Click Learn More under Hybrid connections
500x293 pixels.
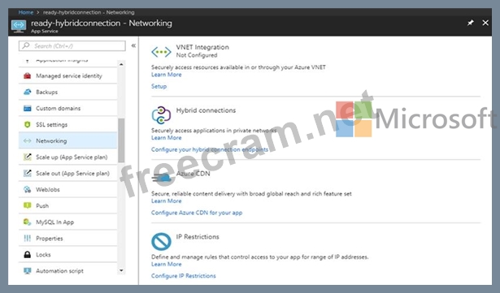[166, 138]
